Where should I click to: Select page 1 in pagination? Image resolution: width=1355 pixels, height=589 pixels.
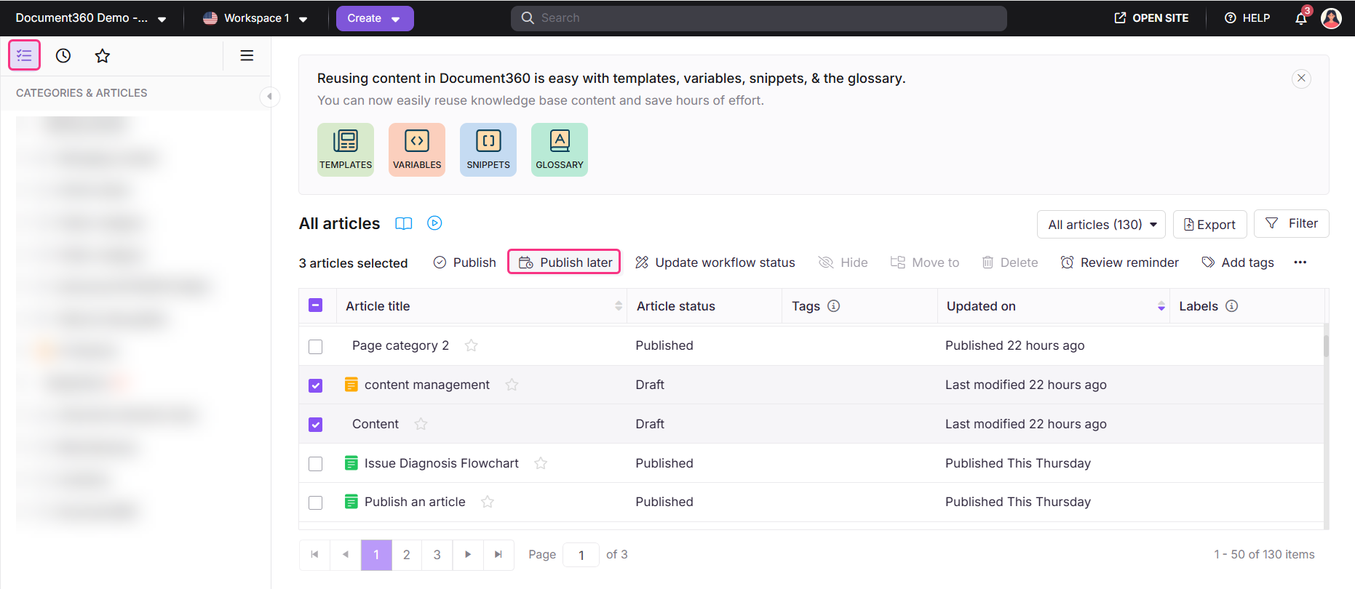[x=376, y=555]
